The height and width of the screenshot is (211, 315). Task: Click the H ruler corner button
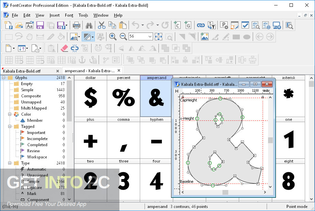pos(177,91)
